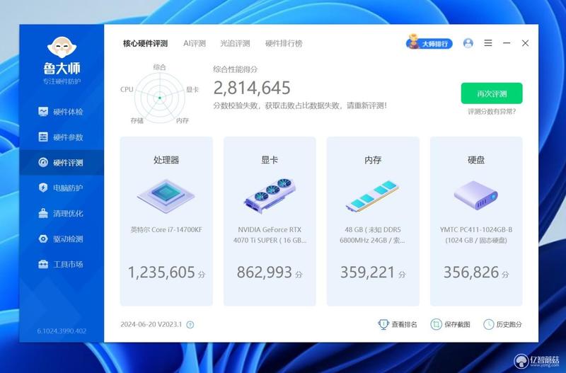
Task: Click the 硬盘 drive icon
Action: (475, 196)
